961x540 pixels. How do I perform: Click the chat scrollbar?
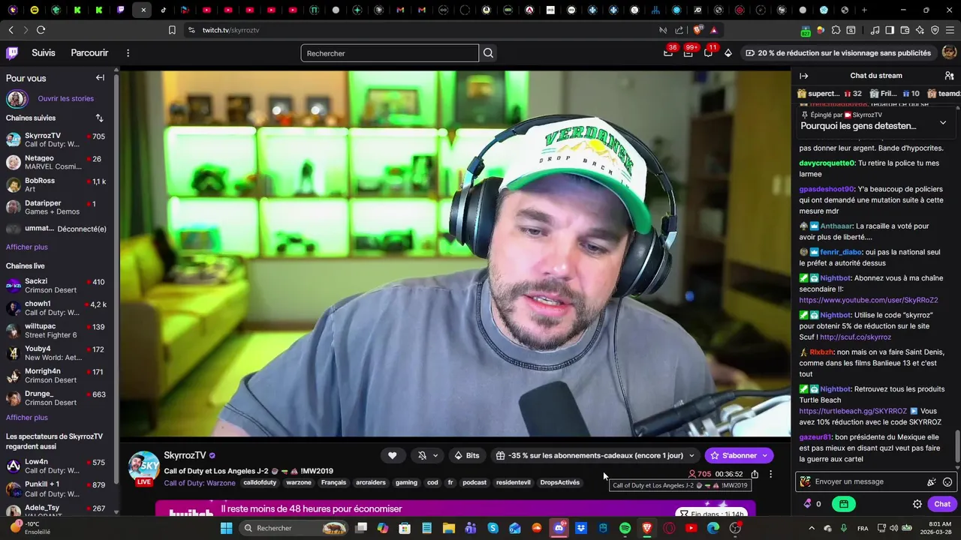[x=957, y=446]
